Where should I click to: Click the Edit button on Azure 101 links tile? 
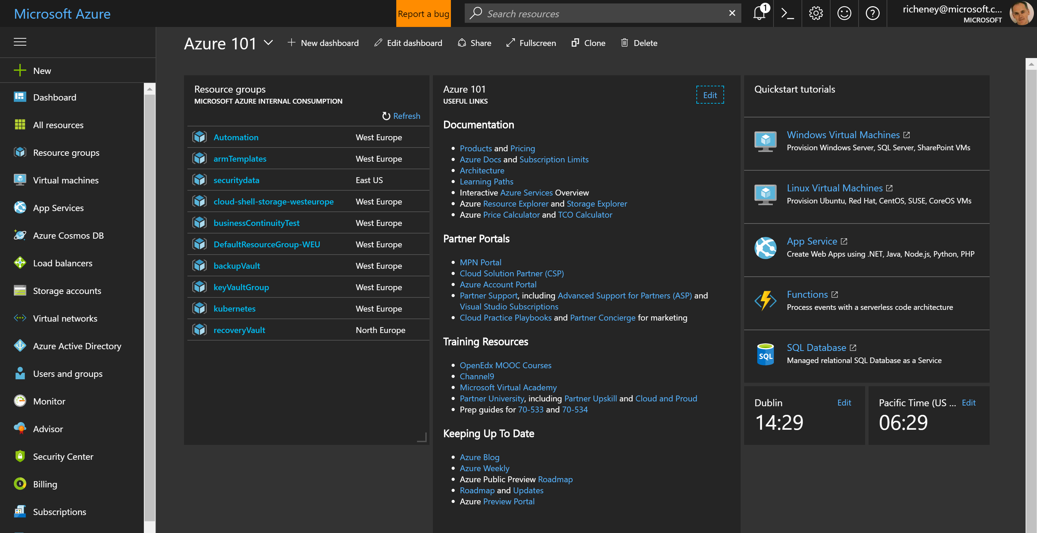(x=710, y=95)
